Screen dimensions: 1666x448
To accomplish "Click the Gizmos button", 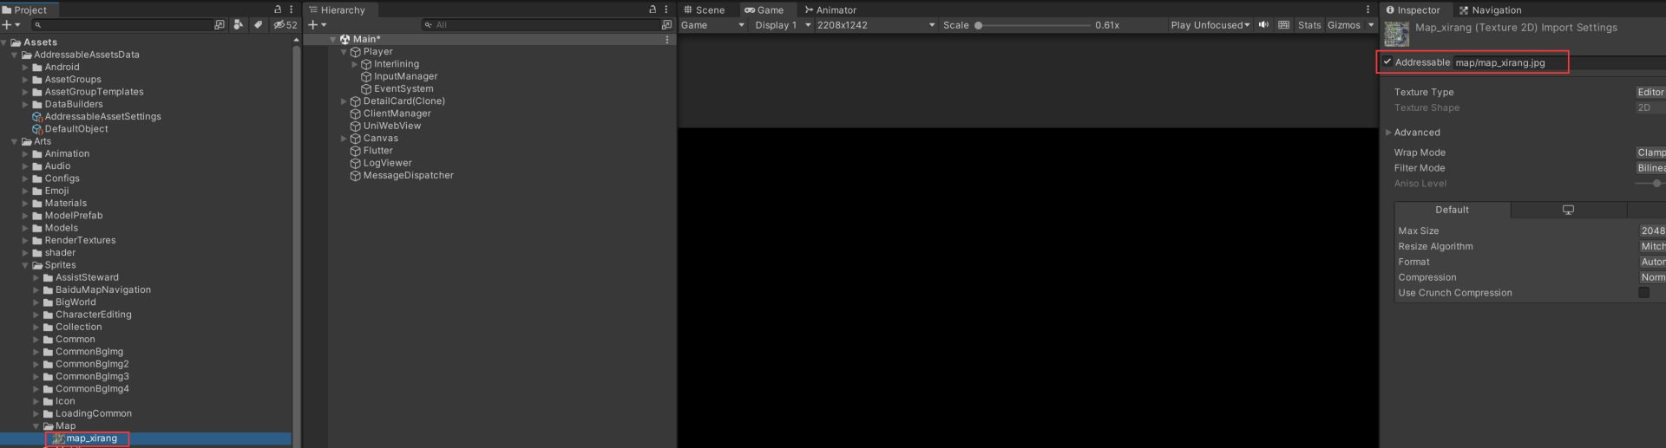I will pyautogui.click(x=1343, y=25).
